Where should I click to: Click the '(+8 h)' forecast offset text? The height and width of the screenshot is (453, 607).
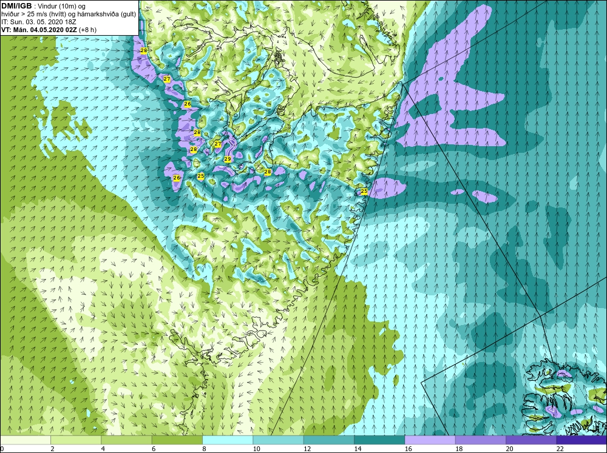tap(88, 30)
